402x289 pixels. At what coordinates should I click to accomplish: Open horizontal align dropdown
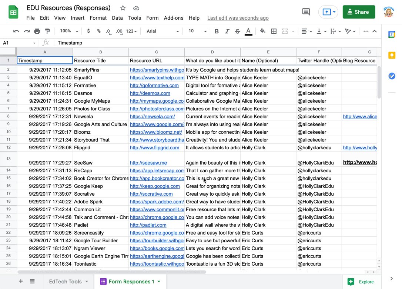pyautogui.click(x=306, y=31)
